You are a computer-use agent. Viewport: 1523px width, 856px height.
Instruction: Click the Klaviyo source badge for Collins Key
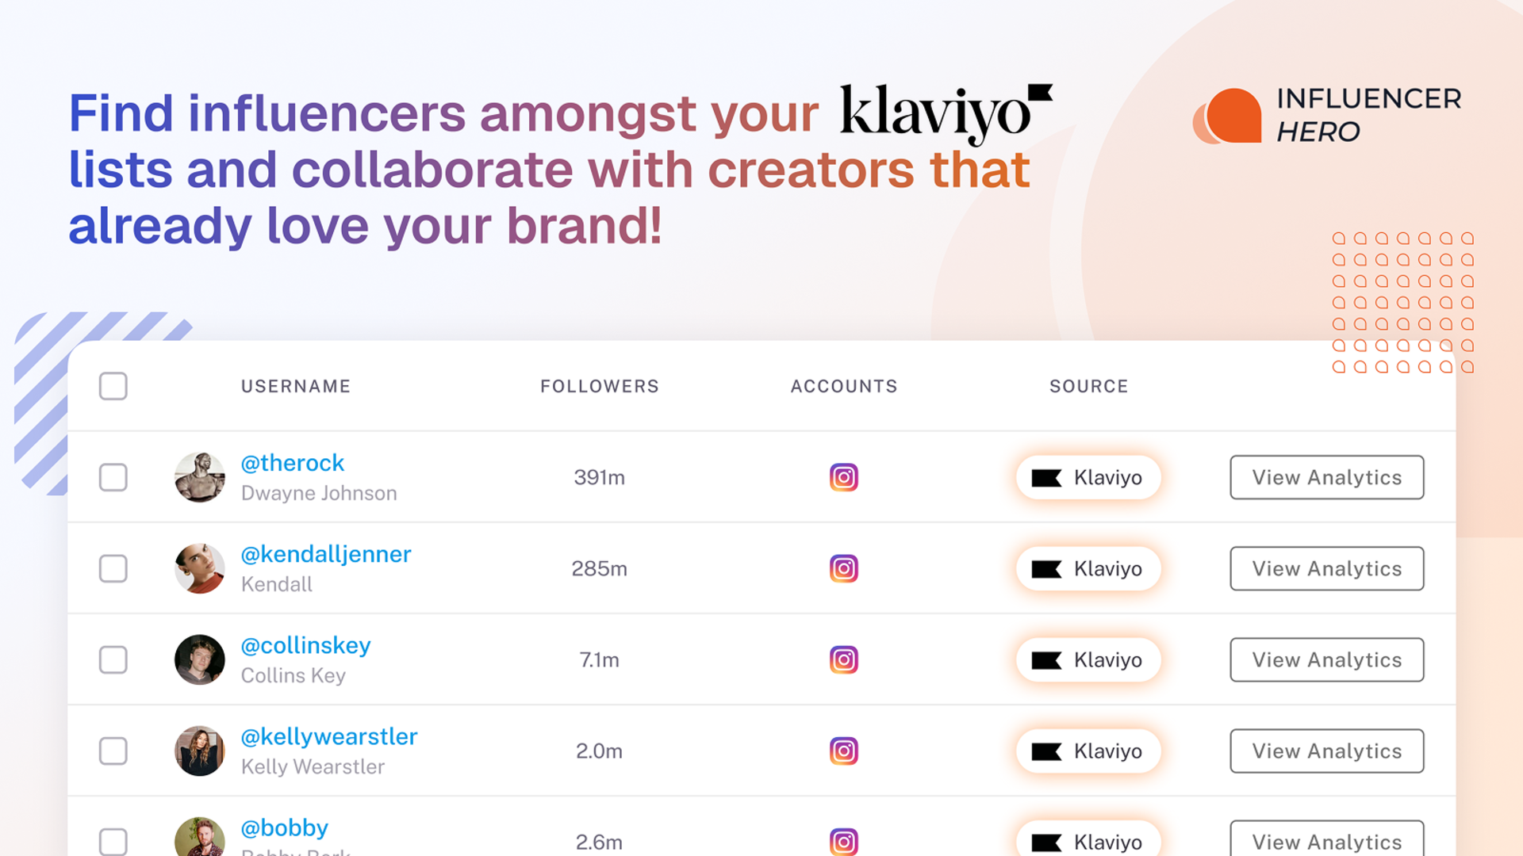click(x=1088, y=659)
